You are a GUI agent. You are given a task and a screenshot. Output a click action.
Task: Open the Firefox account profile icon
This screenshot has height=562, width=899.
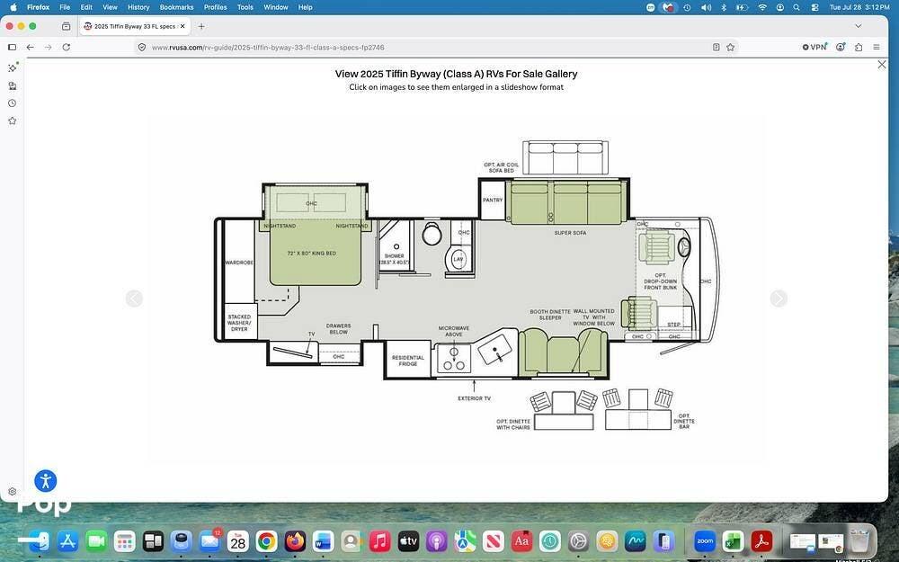tap(841, 47)
